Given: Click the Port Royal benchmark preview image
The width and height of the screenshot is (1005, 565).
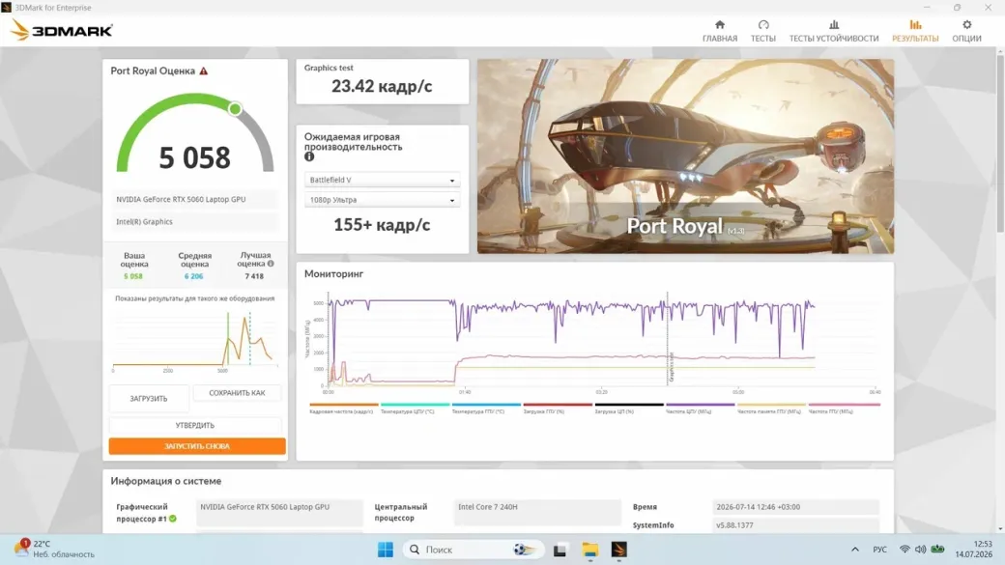Looking at the screenshot, I should pos(685,156).
